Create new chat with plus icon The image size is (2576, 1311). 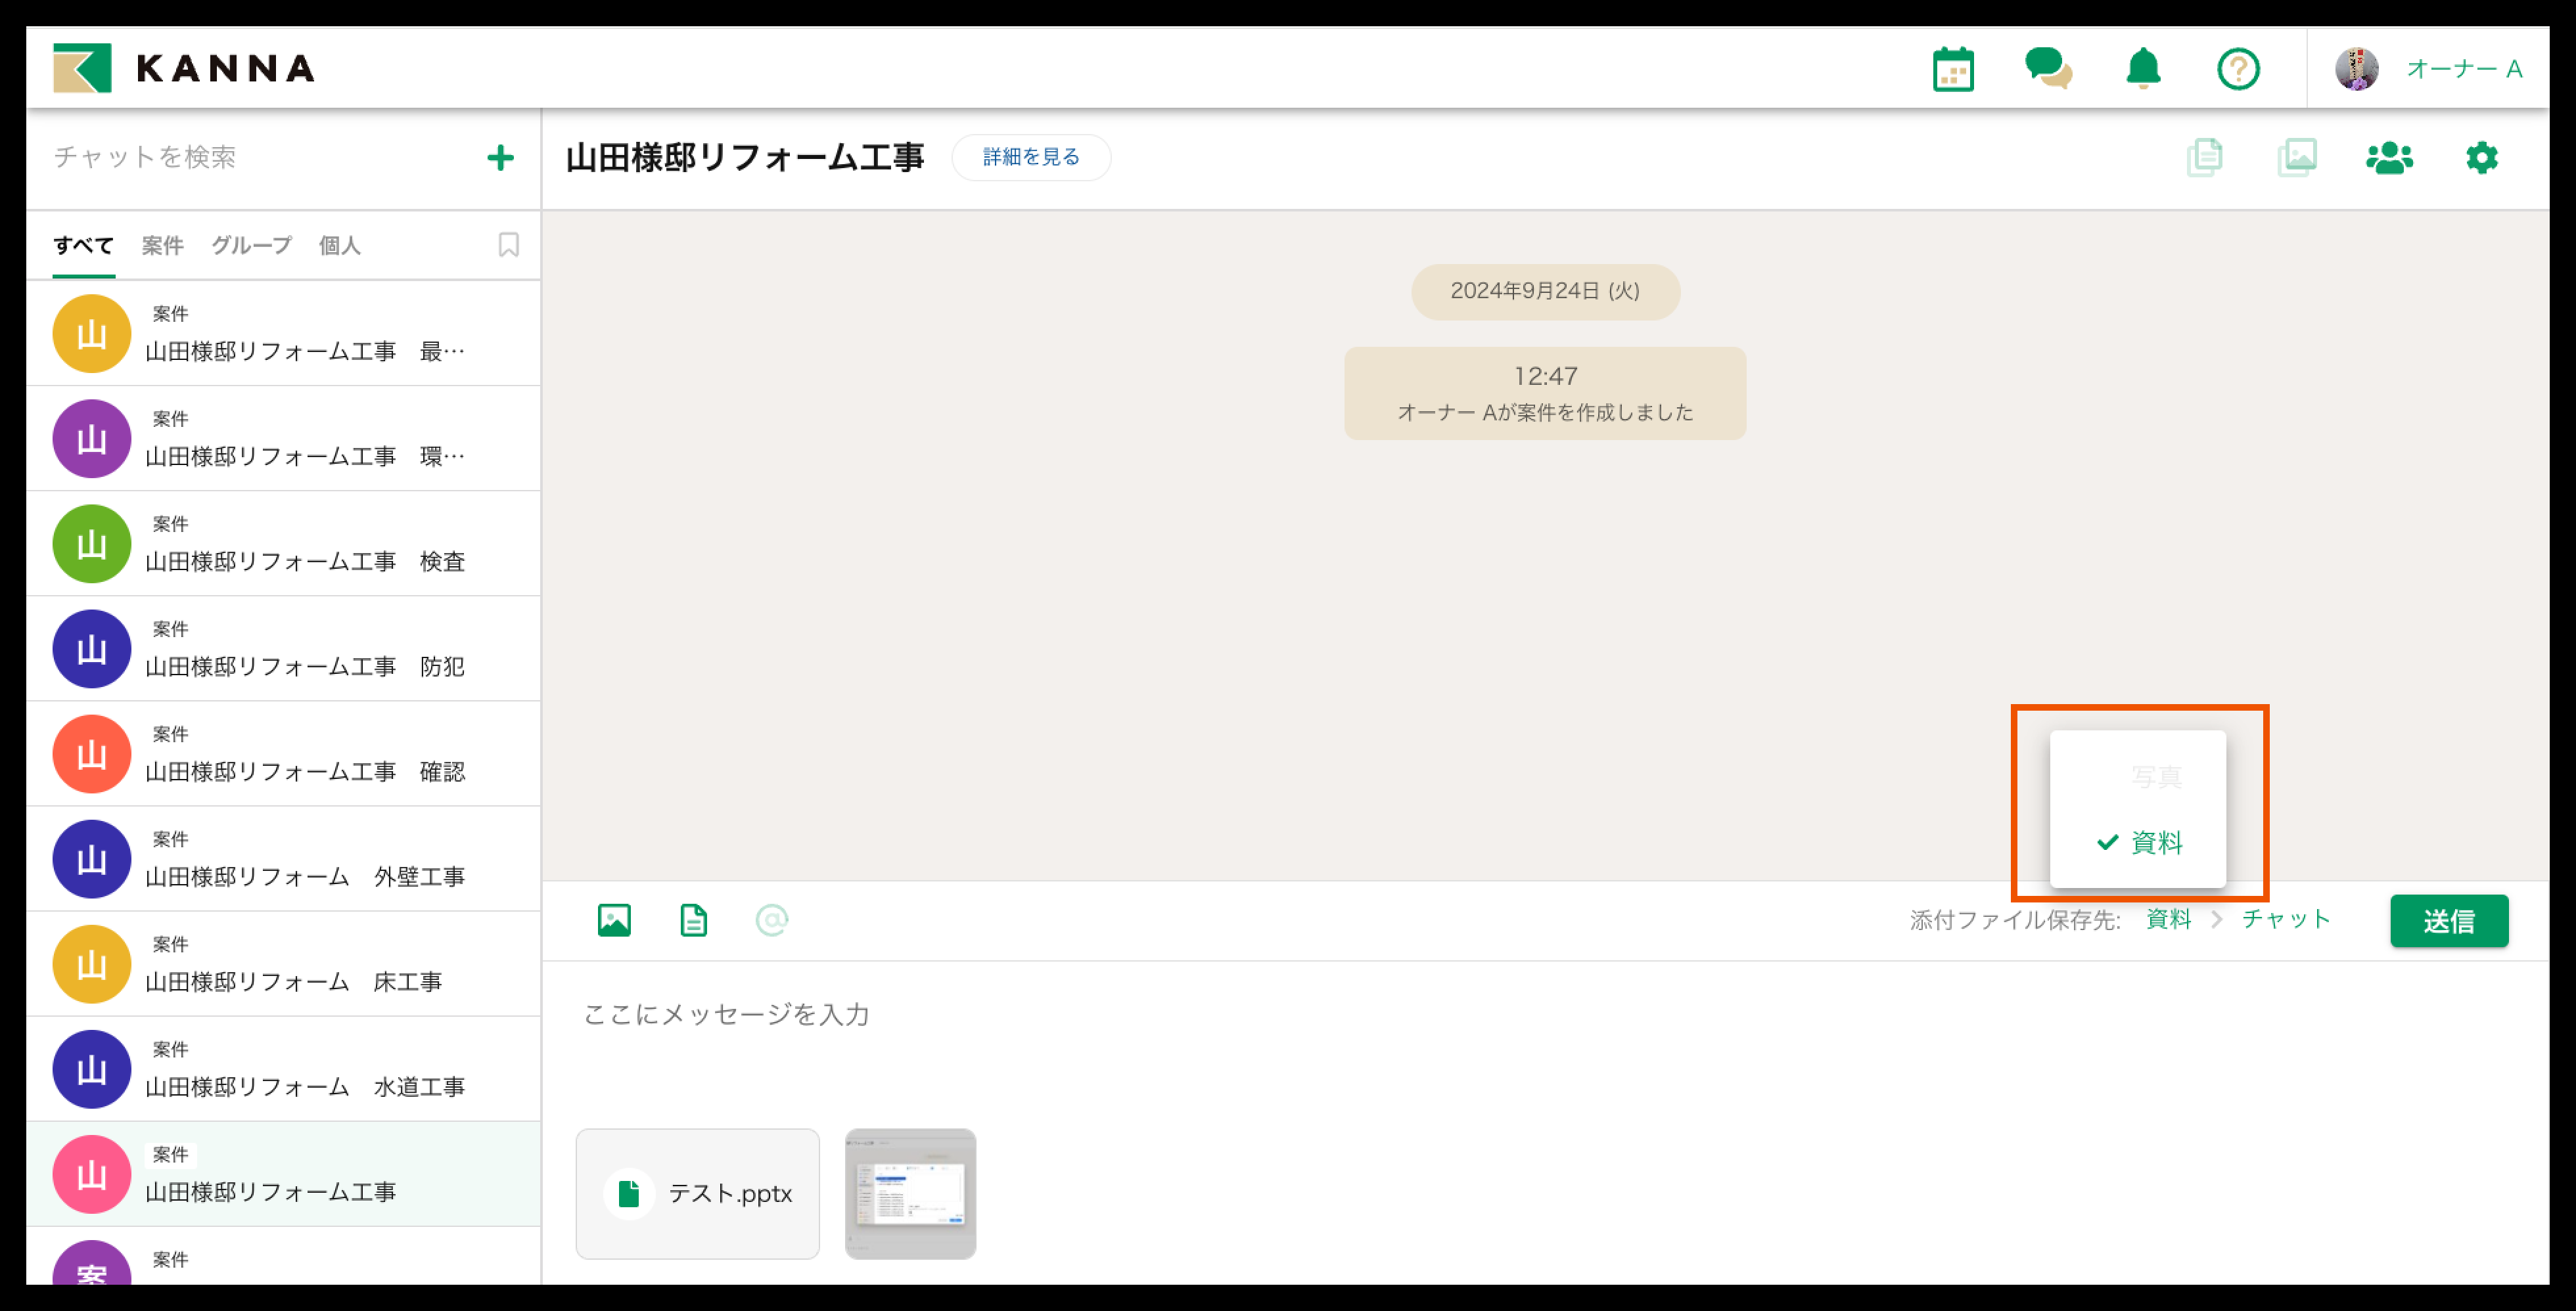point(500,158)
